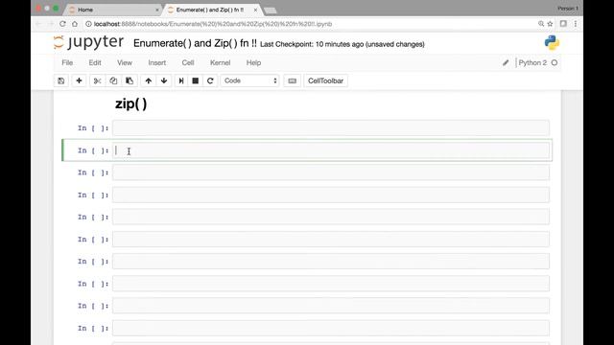Open the Kernel menu
This screenshot has height=345, width=614.
click(220, 62)
